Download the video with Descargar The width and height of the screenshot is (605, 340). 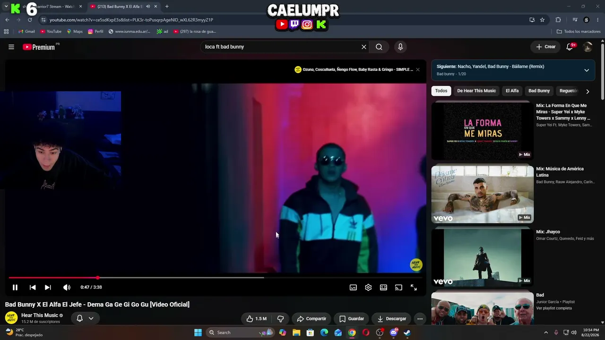click(x=392, y=319)
